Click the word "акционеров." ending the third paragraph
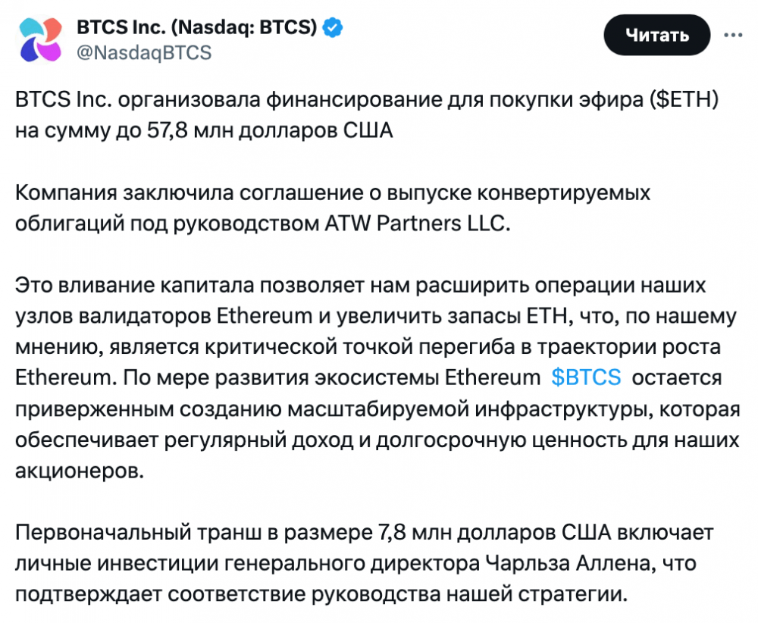 80,471
